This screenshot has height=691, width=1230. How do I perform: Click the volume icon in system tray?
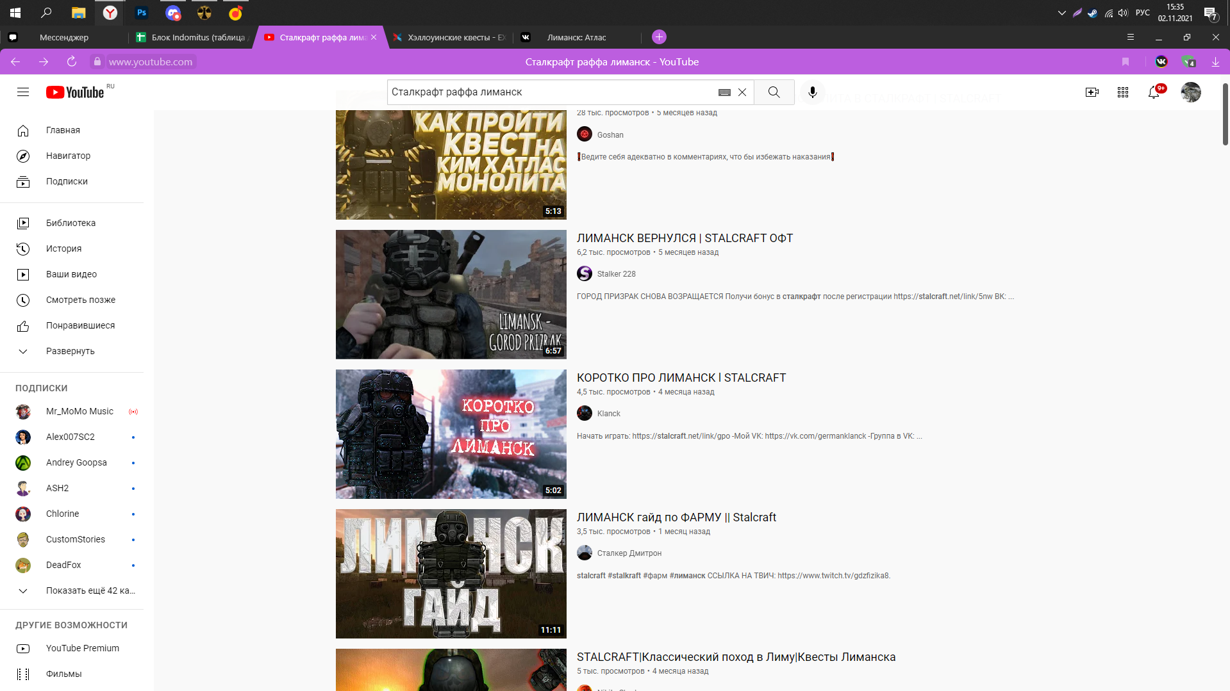coord(1123,13)
